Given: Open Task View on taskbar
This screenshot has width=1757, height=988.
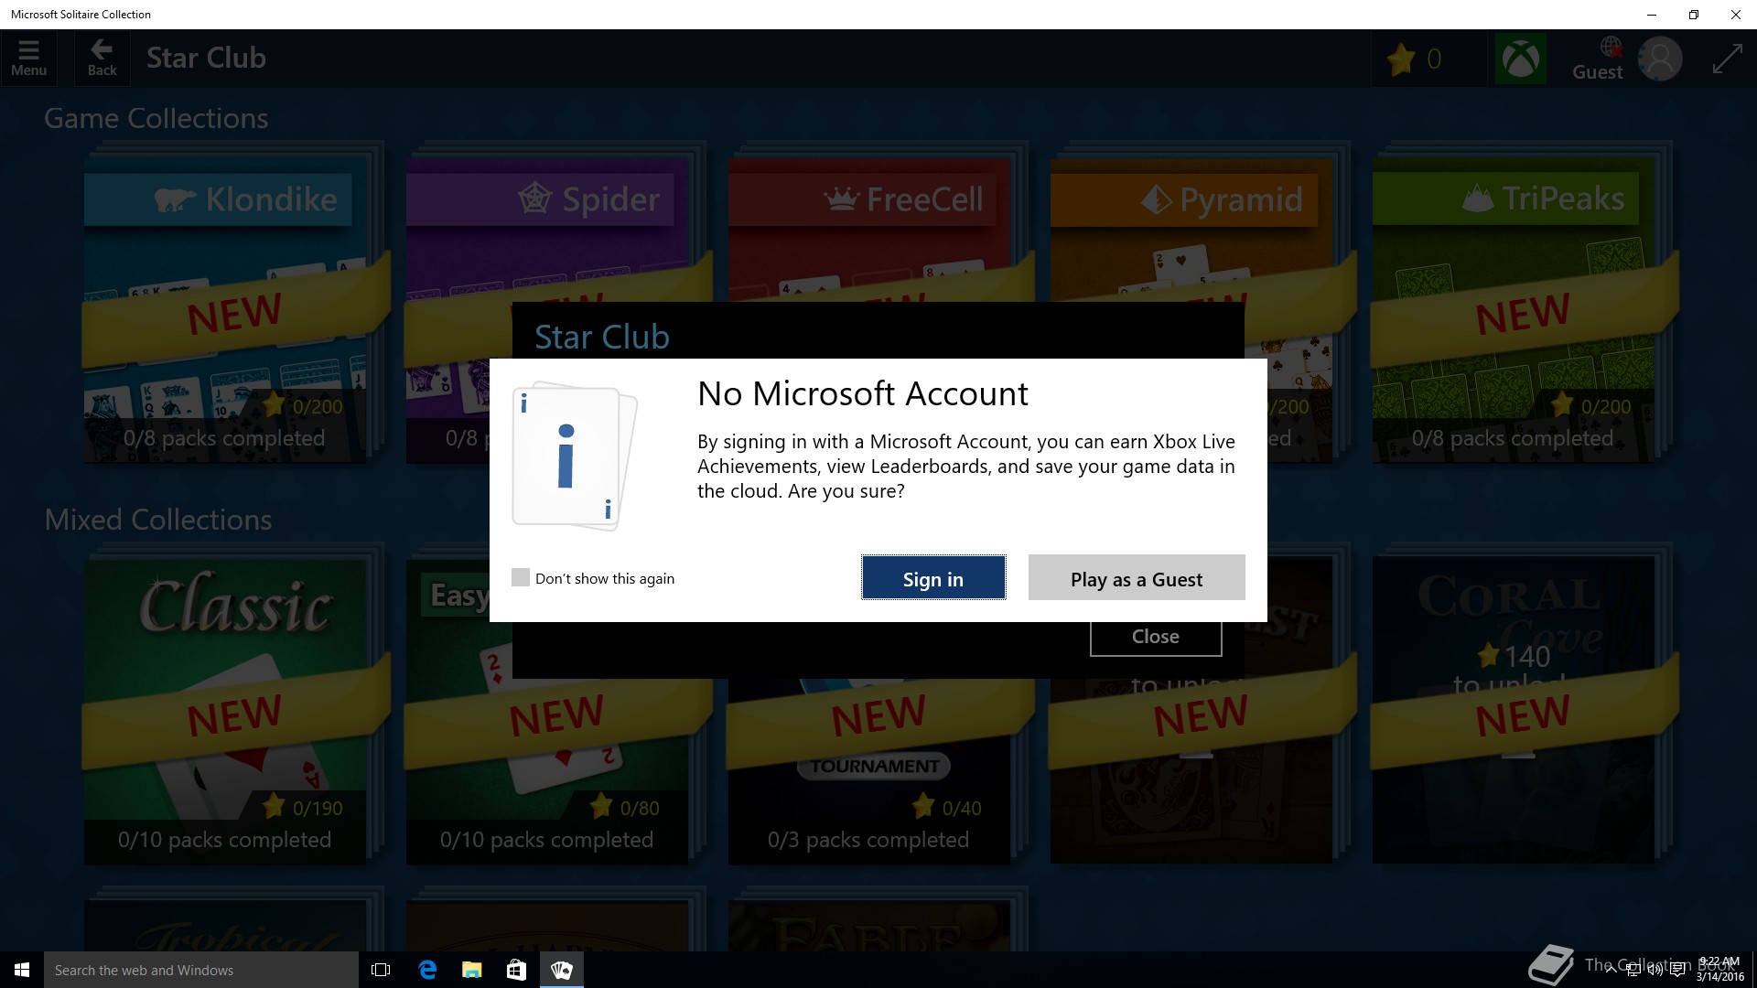Looking at the screenshot, I should 381,970.
